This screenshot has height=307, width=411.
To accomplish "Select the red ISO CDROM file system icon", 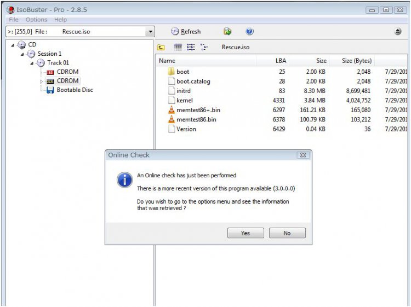I will [50, 72].
